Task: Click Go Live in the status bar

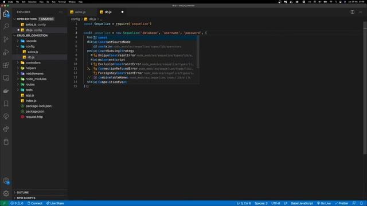Action: (323, 203)
